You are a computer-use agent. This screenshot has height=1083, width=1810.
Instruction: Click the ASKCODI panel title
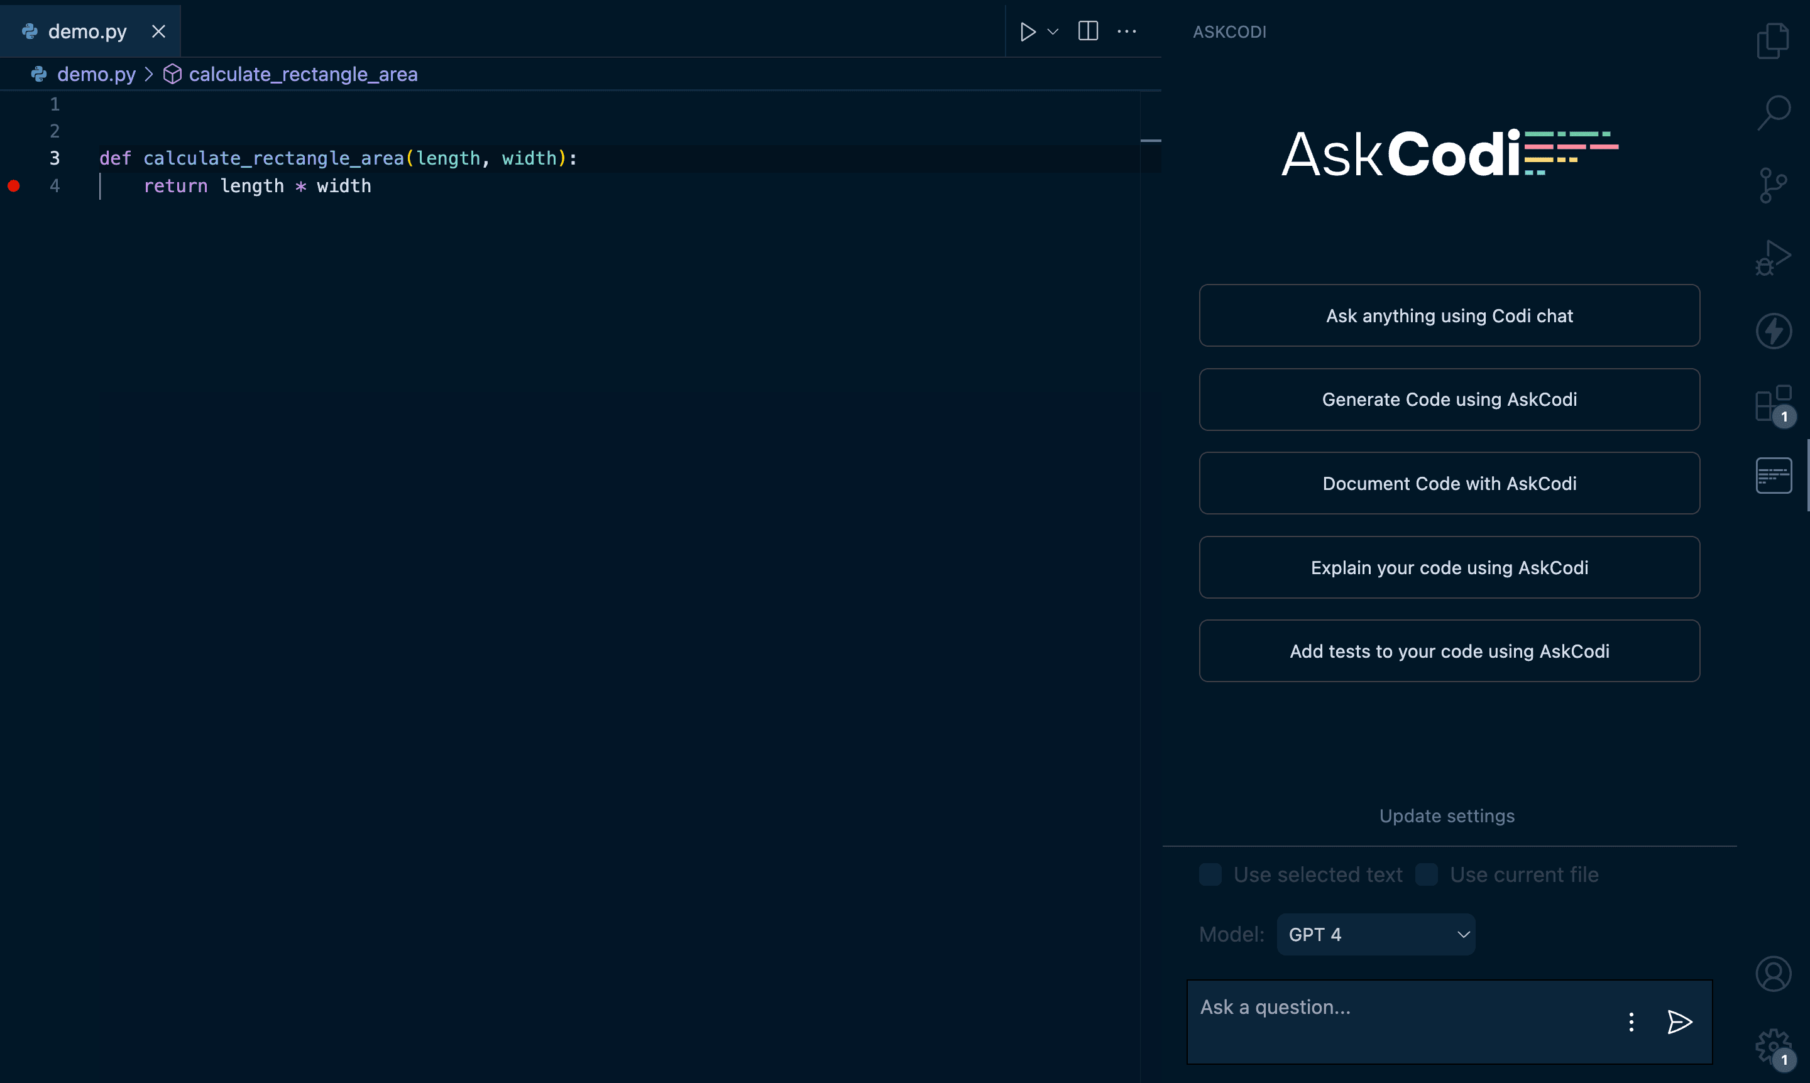(x=1229, y=32)
